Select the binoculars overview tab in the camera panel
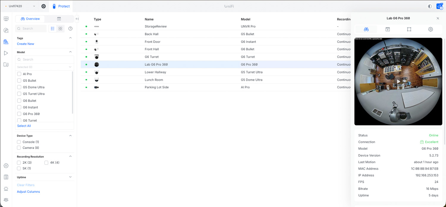Screen dimensions: 446x207 (x=366, y=29)
